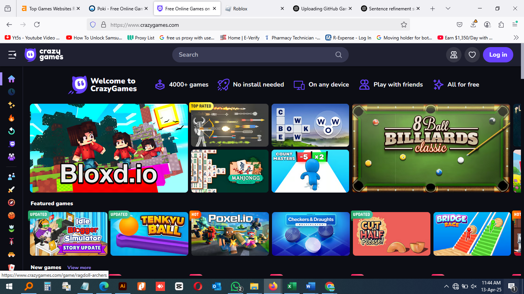
Task: Show trending games via the flame icon
Action: pos(12,118)
